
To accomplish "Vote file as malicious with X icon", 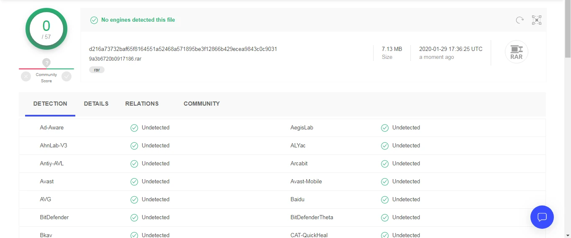I will pos(26,76).
